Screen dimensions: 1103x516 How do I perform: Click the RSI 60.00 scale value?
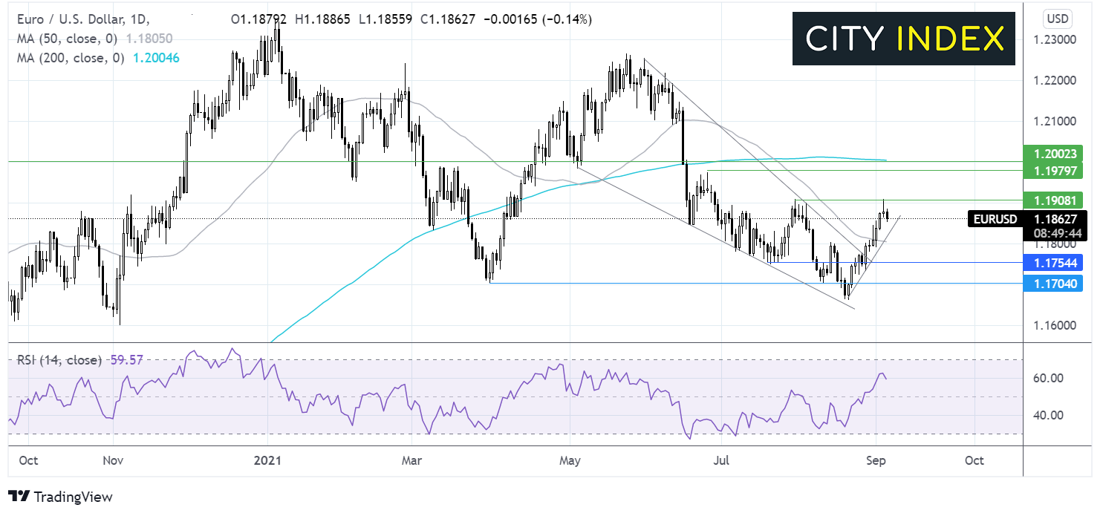coord(1050,378)
